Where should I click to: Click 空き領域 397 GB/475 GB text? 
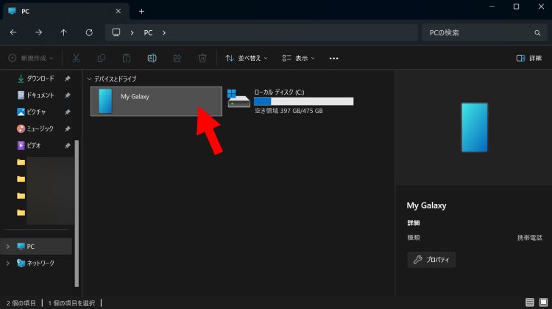289,111
